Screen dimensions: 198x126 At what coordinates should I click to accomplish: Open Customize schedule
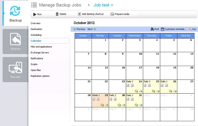[x=174, y=29]
